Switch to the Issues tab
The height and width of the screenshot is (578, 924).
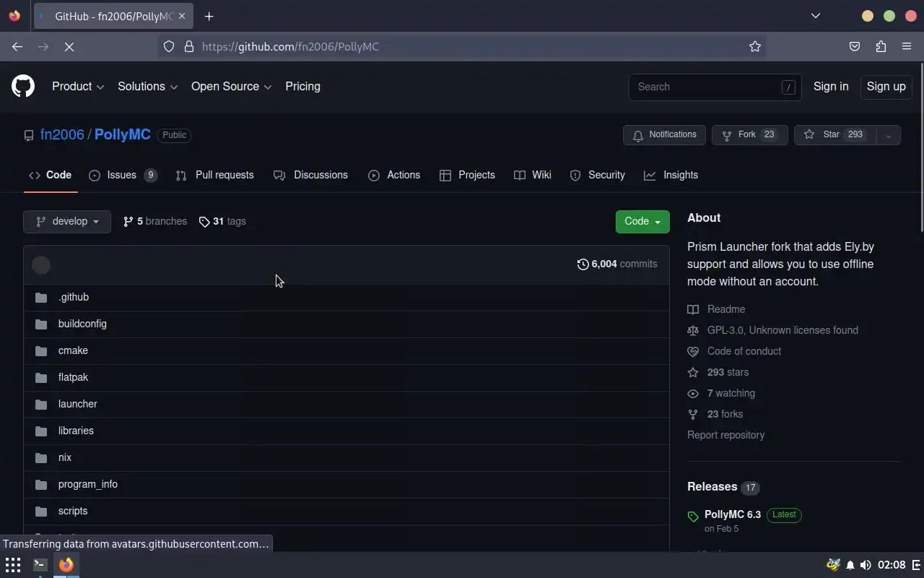pos(123,176)
